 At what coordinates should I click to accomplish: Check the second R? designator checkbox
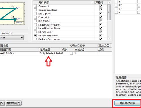pyautogui.click(x=116, y=5)
